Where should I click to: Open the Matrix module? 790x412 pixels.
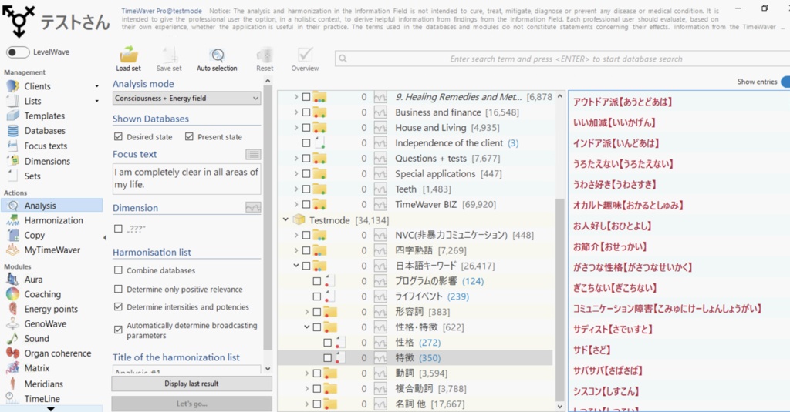pos(37,368)
